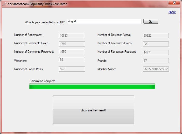Open the About link
Screen dimensions: 182x134
tap(172, 12)
